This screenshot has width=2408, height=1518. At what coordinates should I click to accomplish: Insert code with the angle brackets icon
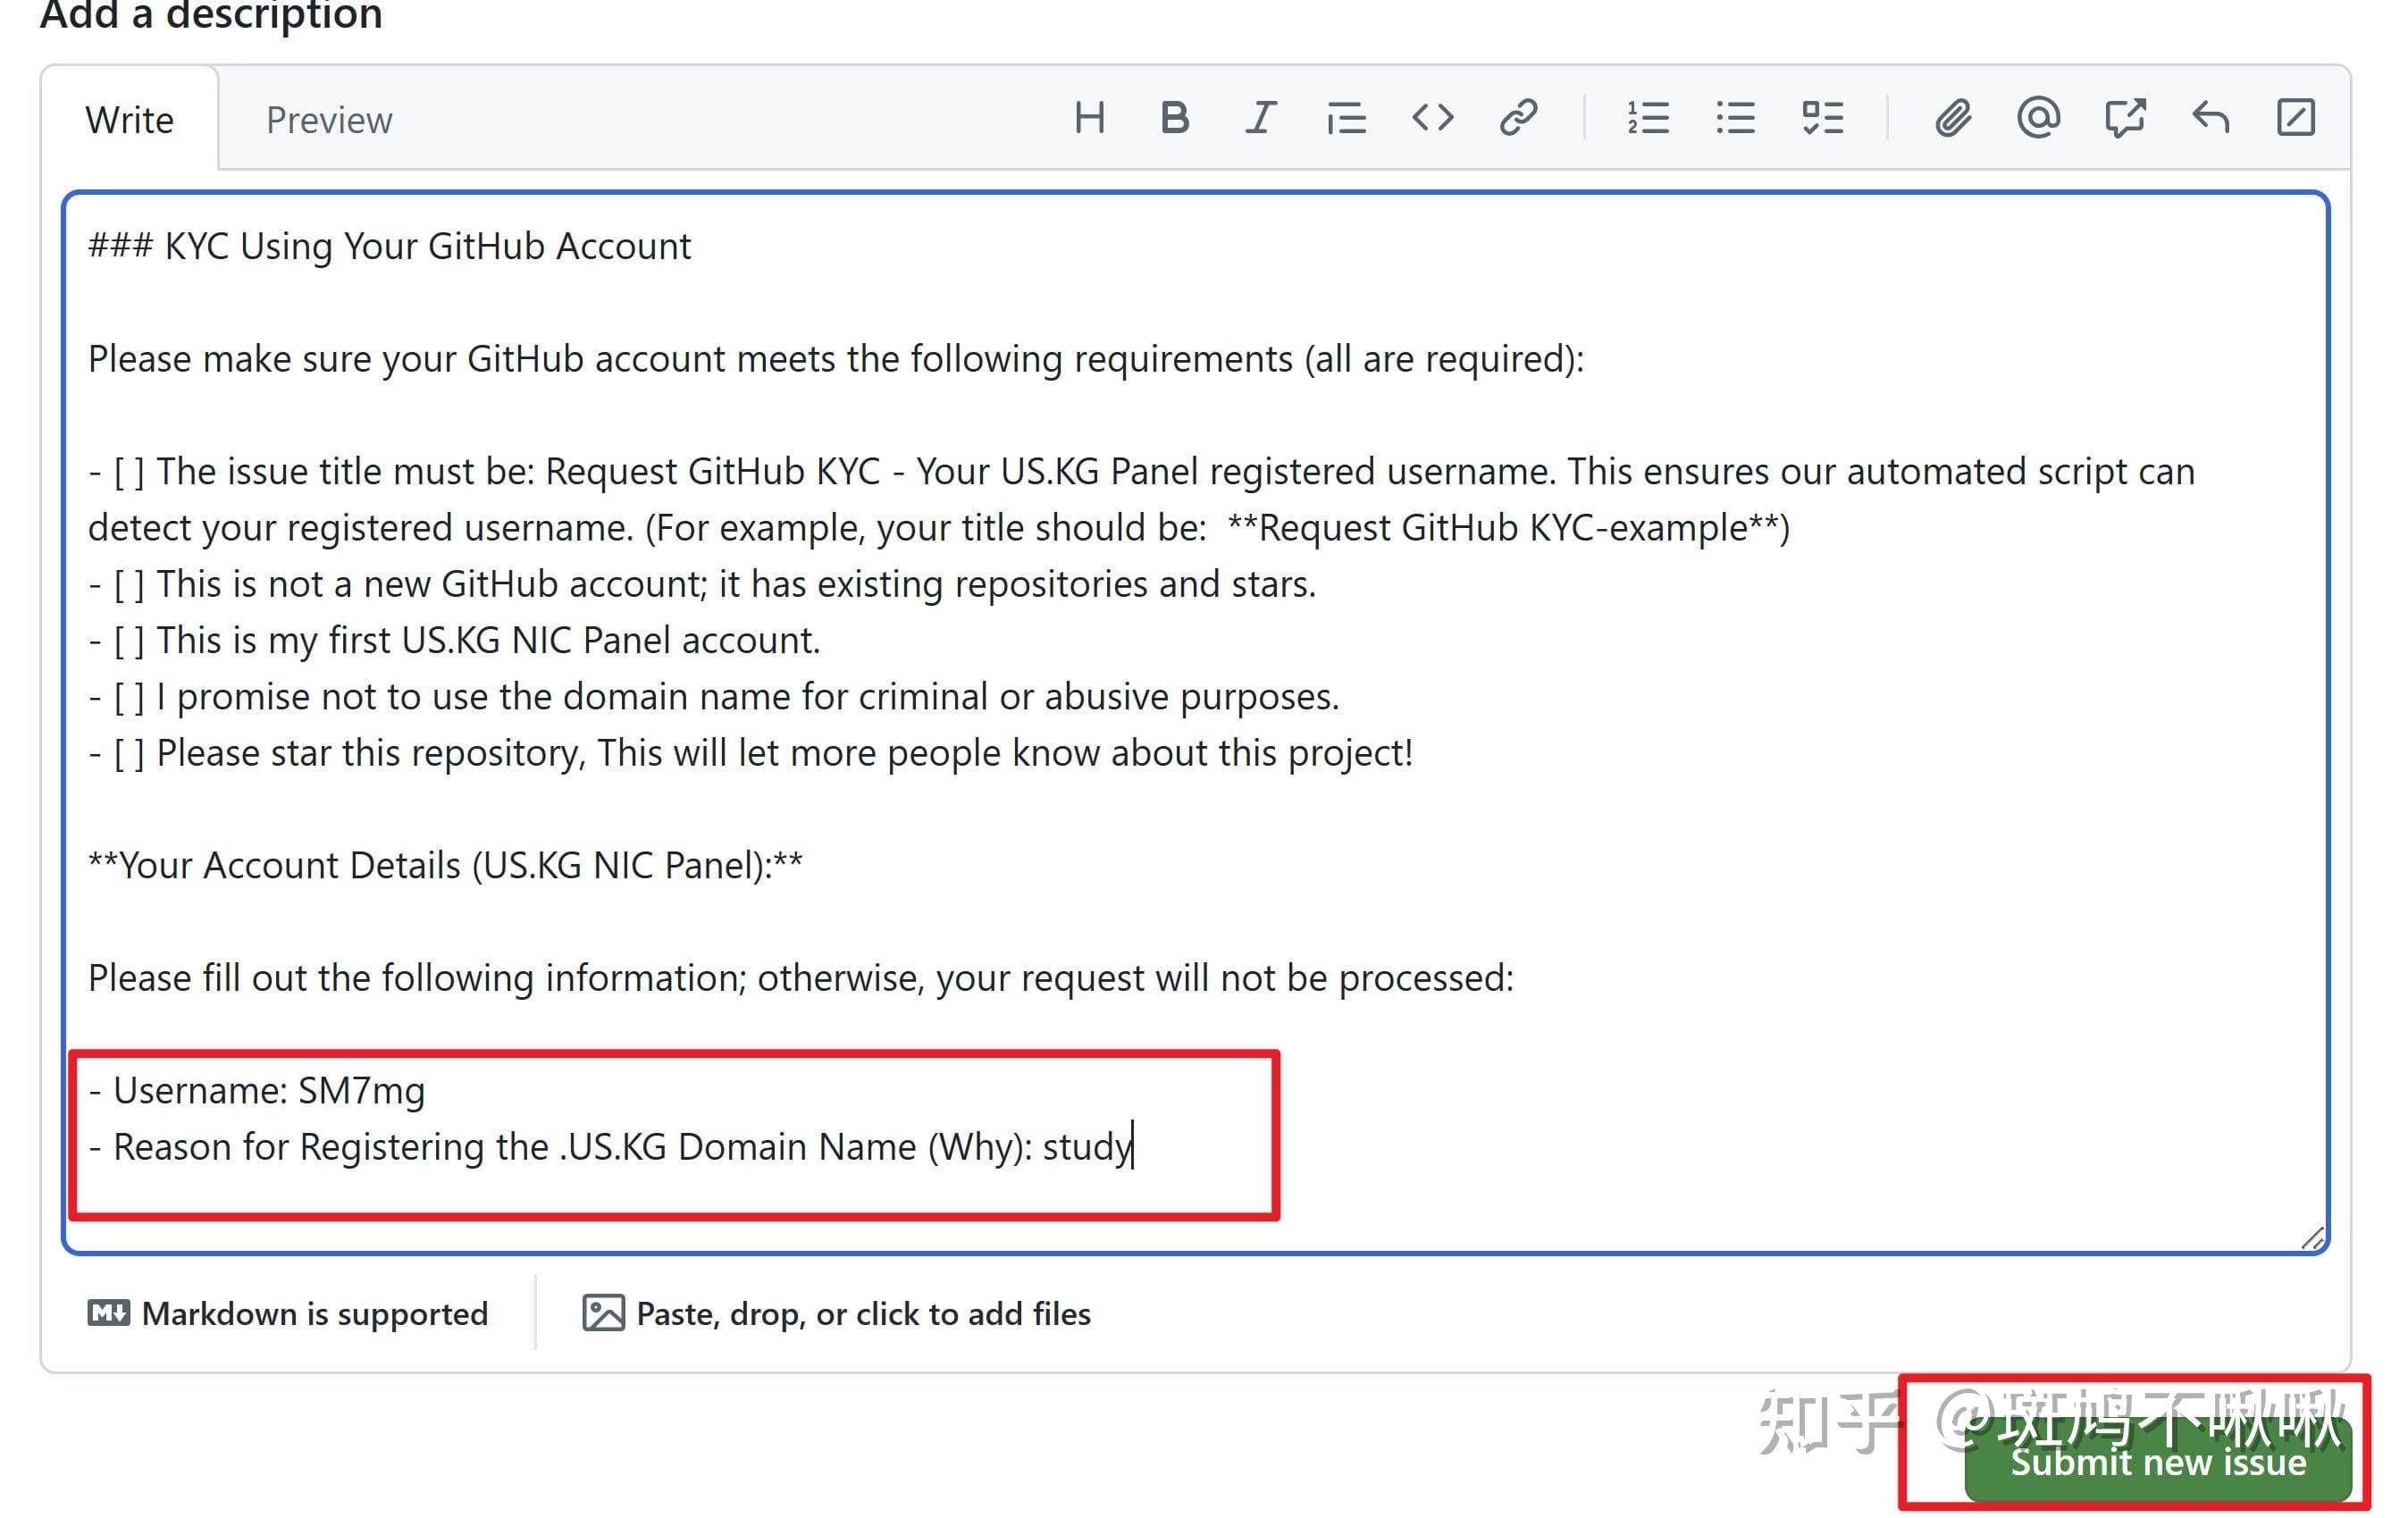pyautogui.click(x=1432, y=118)
